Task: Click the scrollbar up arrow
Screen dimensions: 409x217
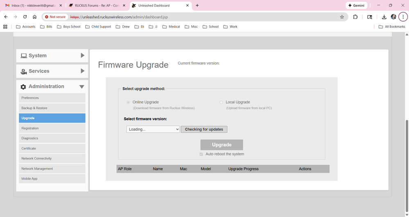Action: coord(407,34)
